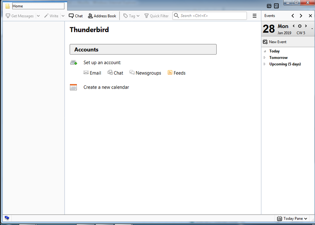The height and width of the screenshot is (225, 315).
Task: Maximize the Thunderbird window
Action: click(x=296, y=2)
